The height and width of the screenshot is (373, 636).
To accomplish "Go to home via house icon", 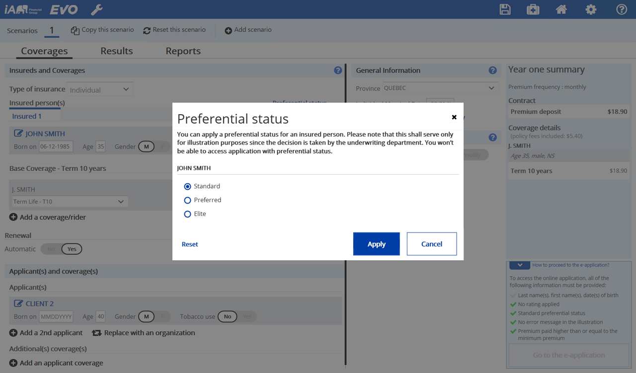I will [561, 9].
